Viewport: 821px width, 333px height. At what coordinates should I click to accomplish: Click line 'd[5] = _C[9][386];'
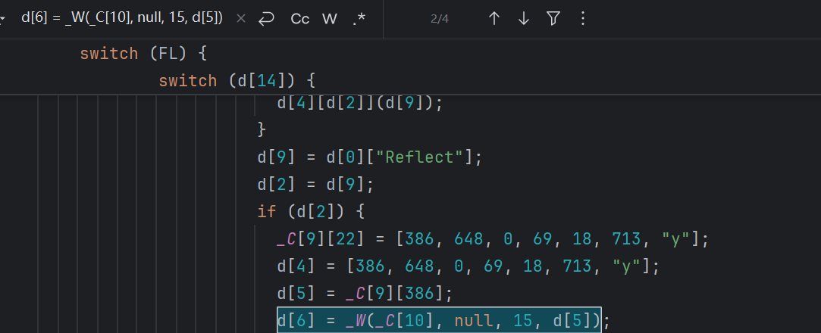pos(365,294)
